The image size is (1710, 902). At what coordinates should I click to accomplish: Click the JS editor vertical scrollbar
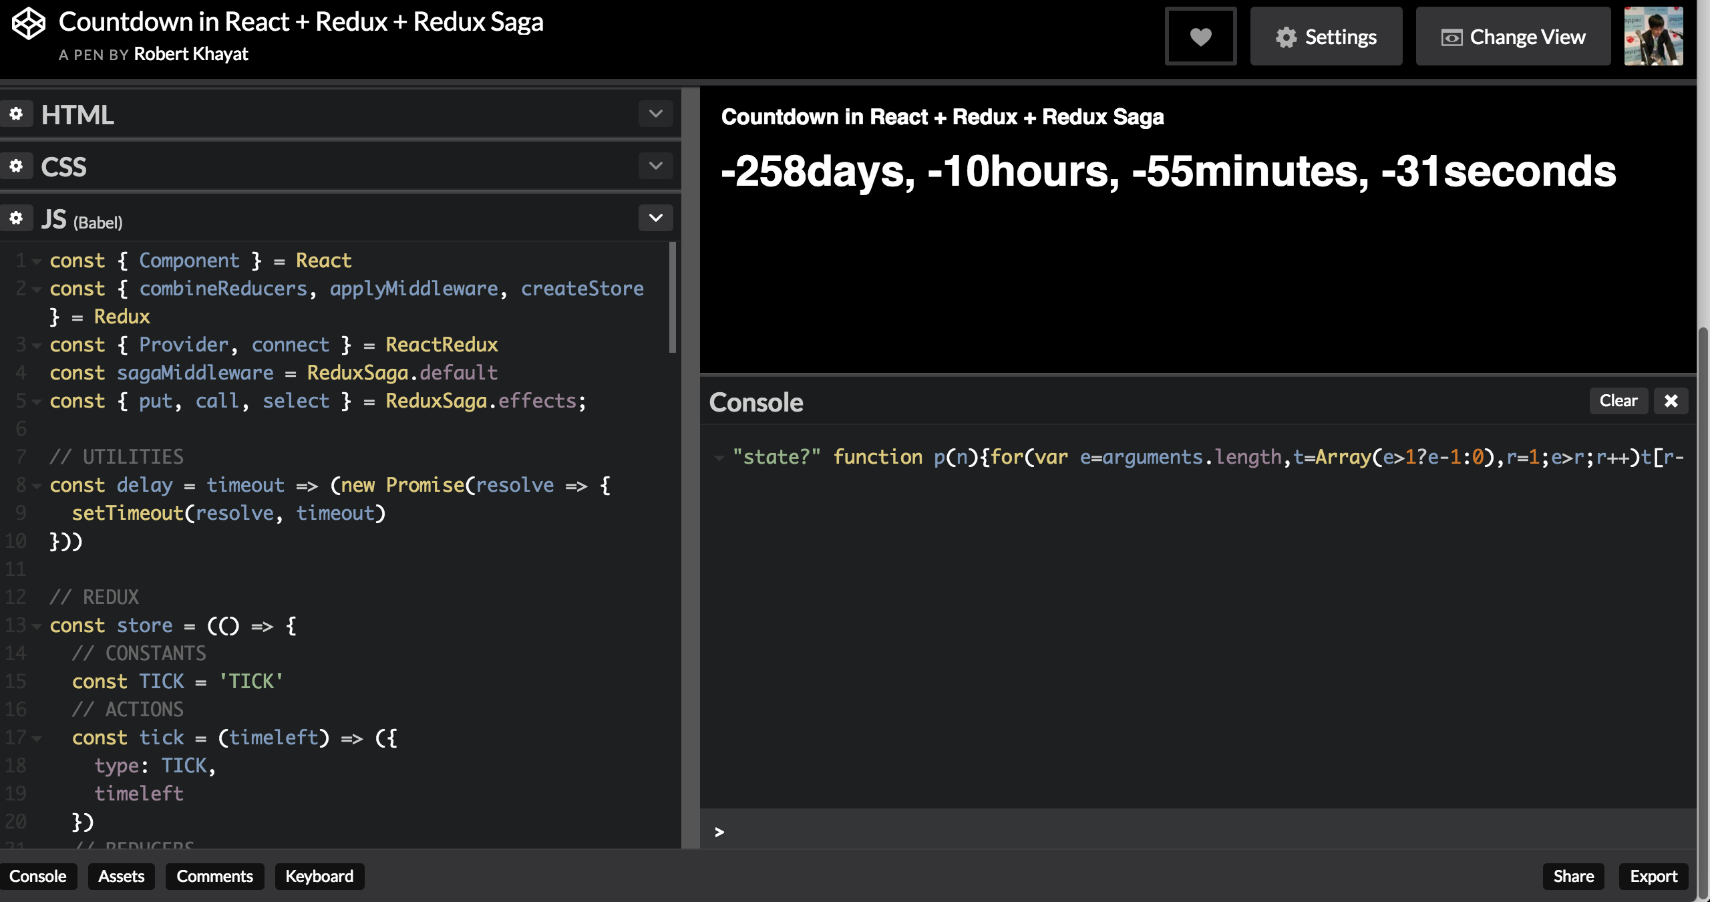(673, 297)
